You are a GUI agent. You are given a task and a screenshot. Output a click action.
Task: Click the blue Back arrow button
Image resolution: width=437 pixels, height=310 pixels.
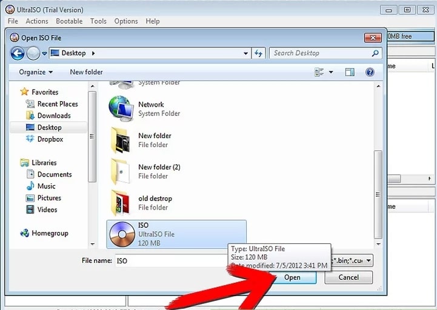pos(18,53)
